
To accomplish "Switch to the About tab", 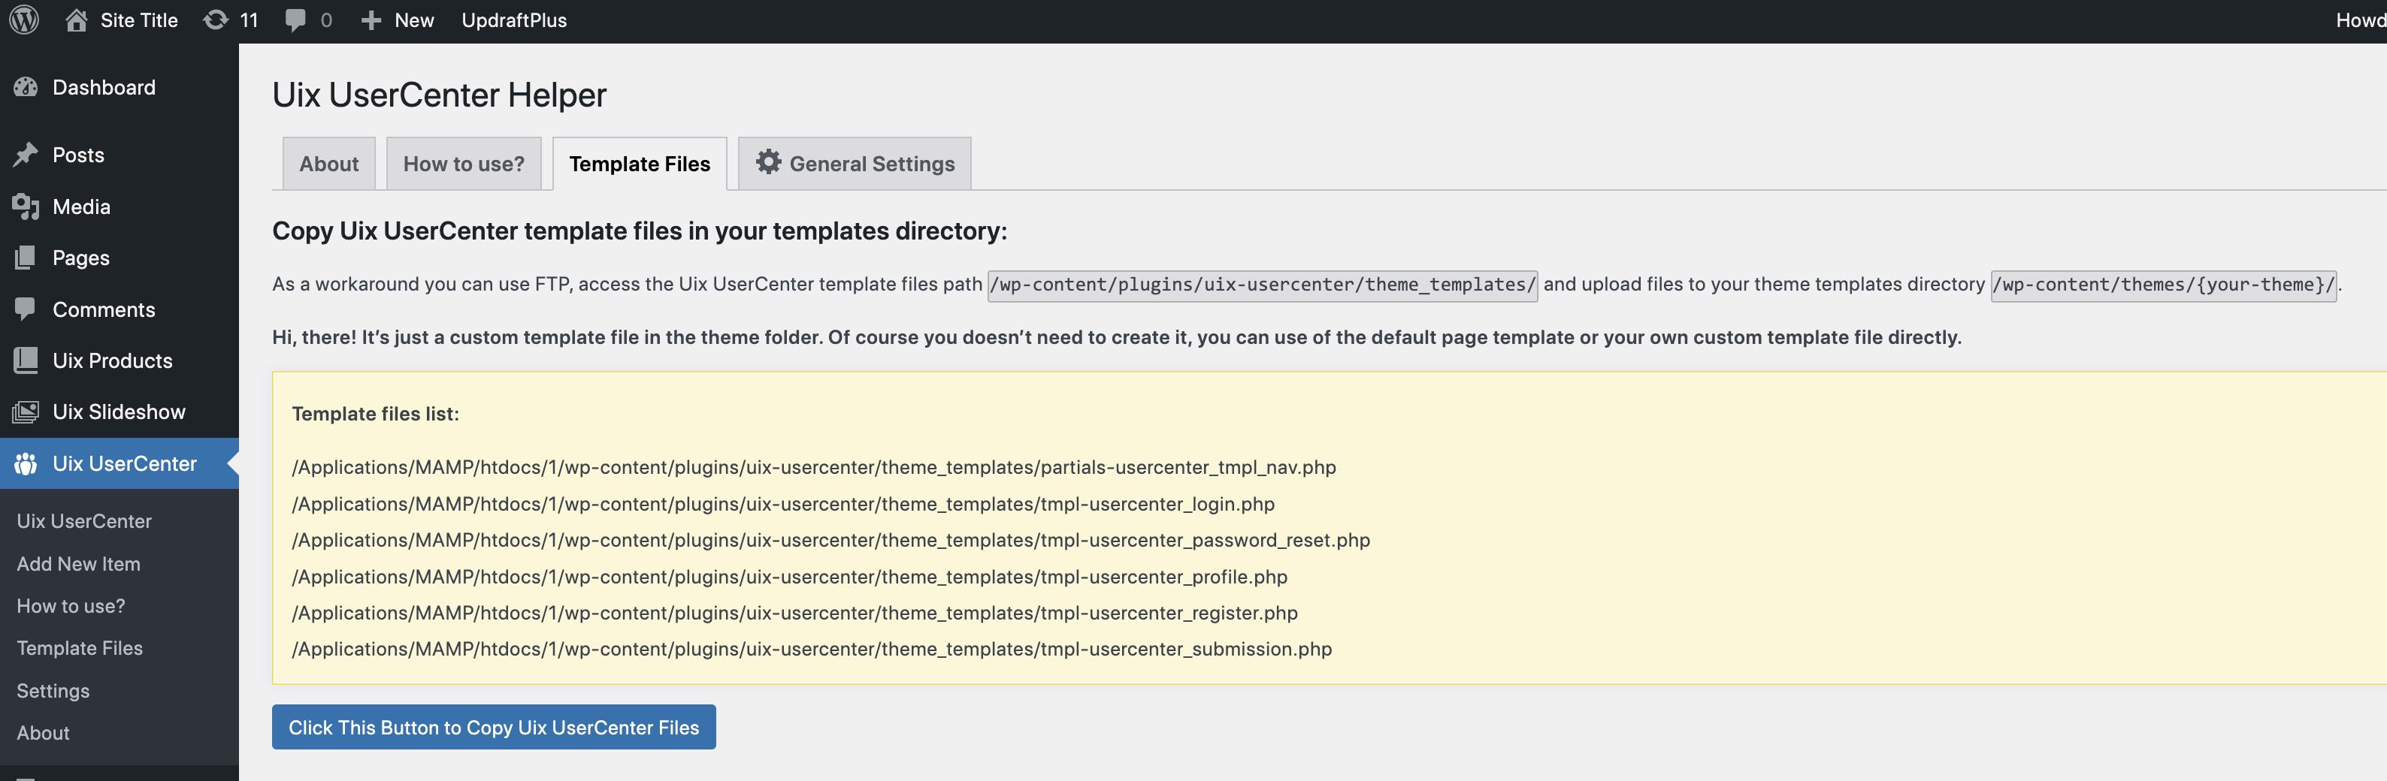I will [x=328, y=163].
